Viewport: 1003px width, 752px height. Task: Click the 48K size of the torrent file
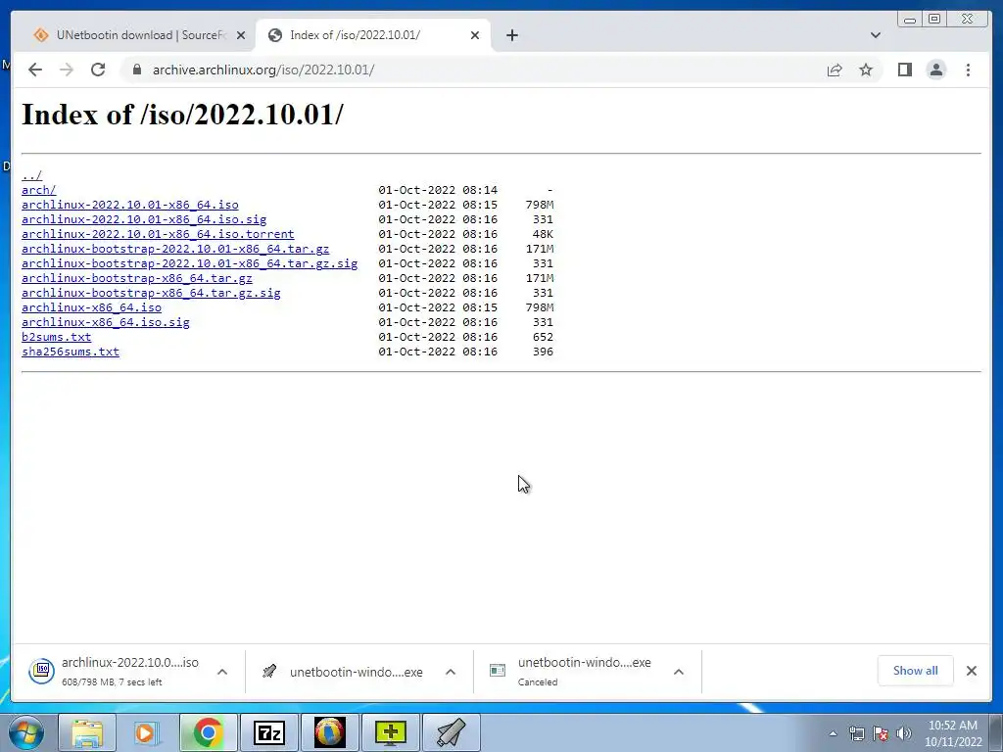tap(543, 234)
